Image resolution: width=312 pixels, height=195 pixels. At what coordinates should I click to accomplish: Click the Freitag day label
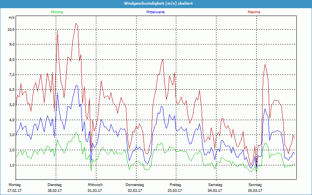[x=175, y=185]
